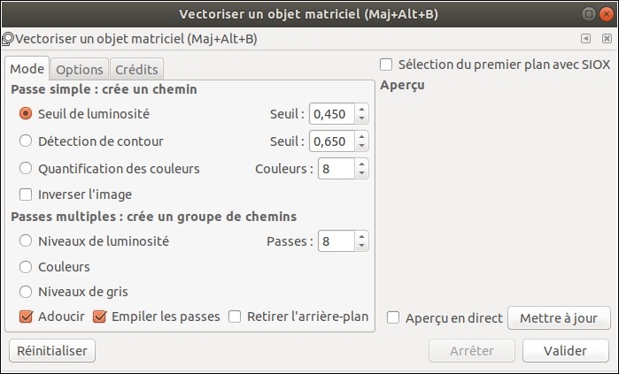The height and width of the screenshot is (374, 619).
Task: Click the trace bitmap icon beside the panel title
Action: pyautogui.click(x=7, y=39)
